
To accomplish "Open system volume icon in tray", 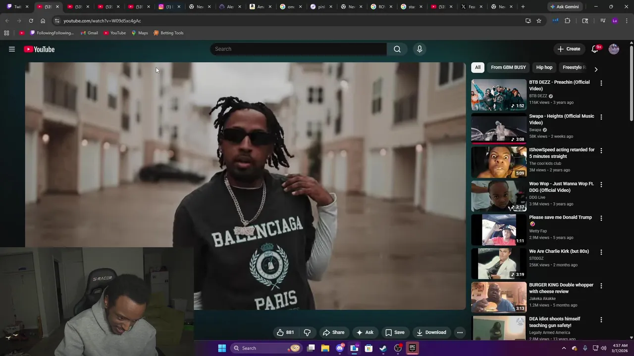I will click(x=603, y=348).
